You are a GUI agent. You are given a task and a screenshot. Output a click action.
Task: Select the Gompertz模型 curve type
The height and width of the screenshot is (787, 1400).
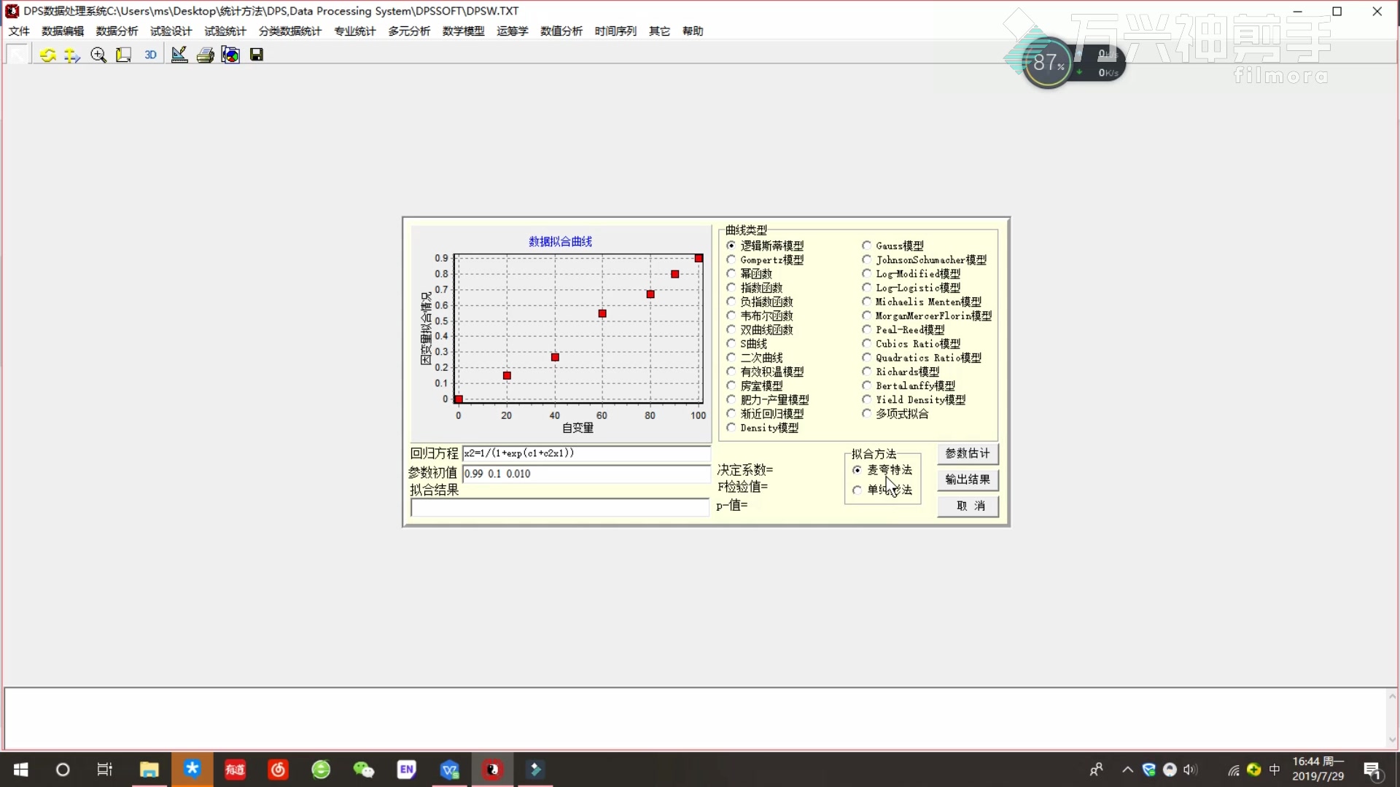click(x=731, y=259)
